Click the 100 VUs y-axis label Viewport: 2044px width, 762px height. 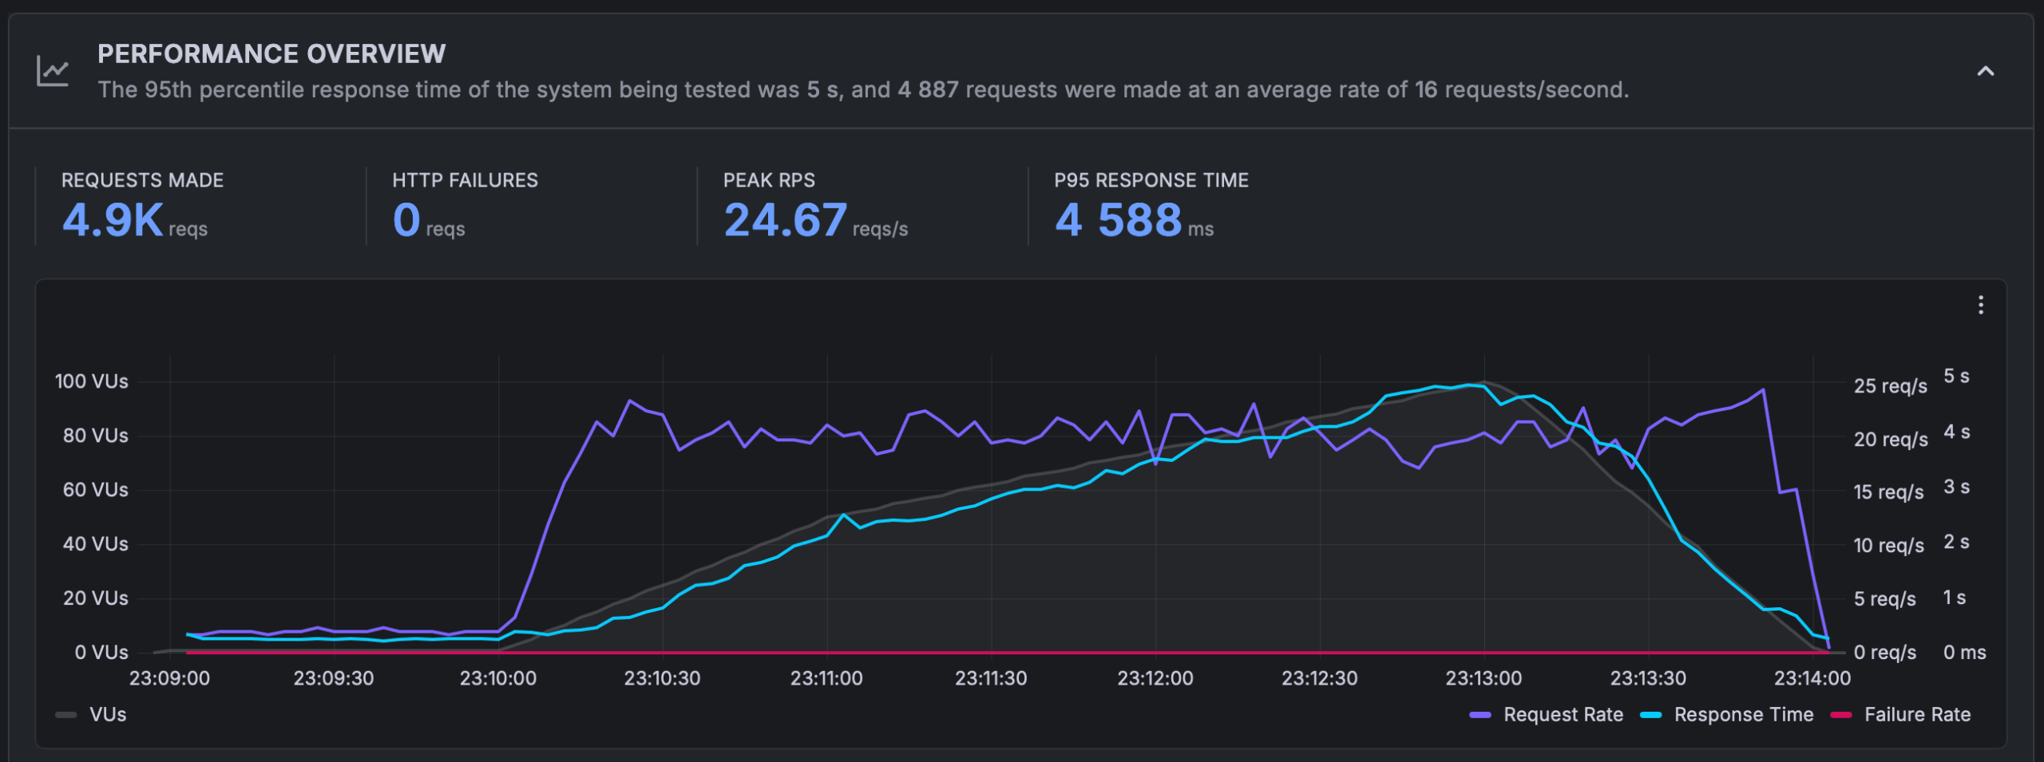[x=91, y=381]
